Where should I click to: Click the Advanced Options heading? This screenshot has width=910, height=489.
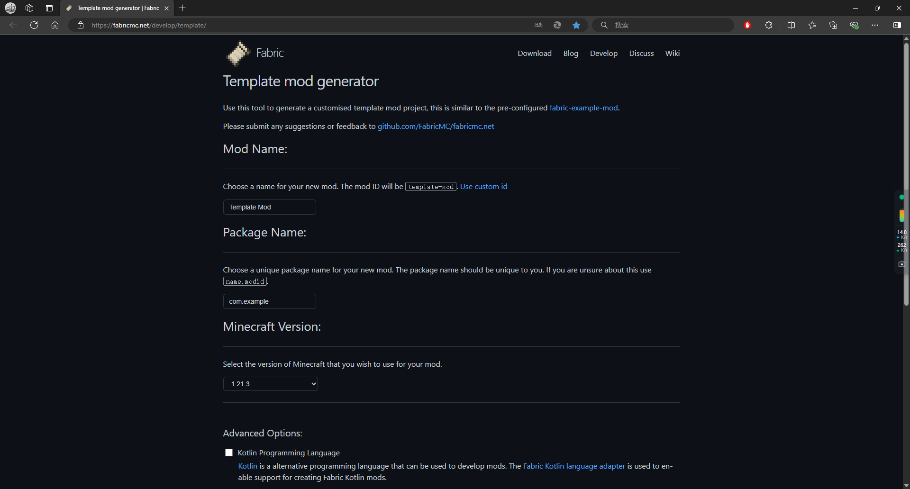click(x=263, y=433)
